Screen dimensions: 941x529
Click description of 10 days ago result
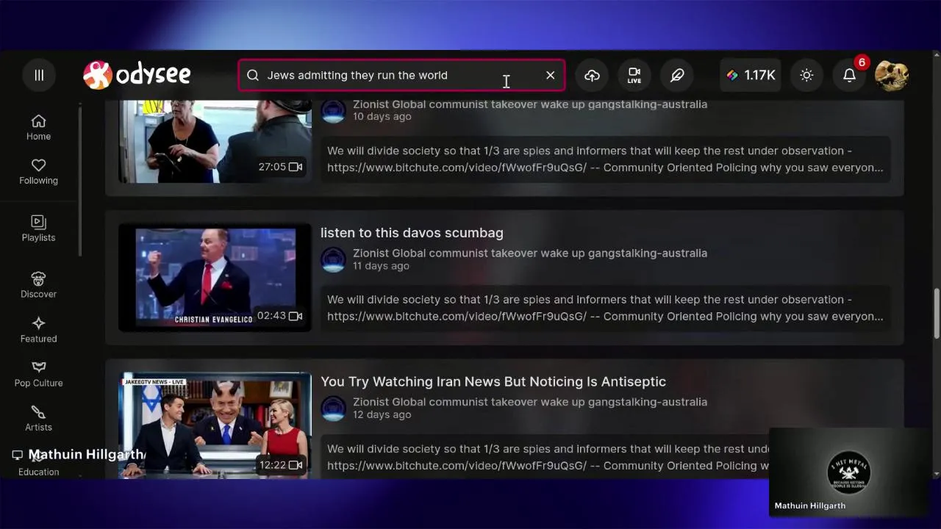605,159
